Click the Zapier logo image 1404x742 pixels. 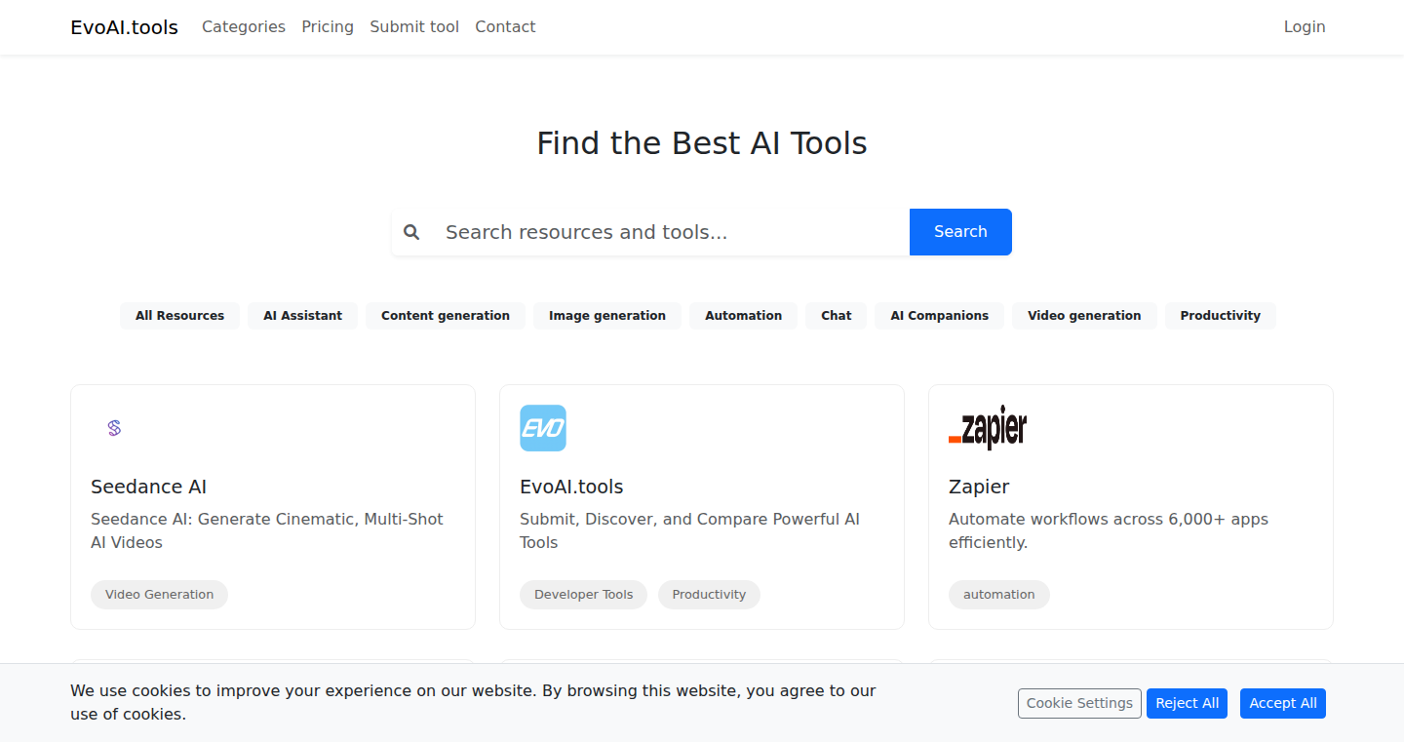(x=988, y=428)
